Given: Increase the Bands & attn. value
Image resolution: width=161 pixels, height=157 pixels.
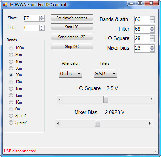Looking at the screenshot, I should (x=152, y=18).
